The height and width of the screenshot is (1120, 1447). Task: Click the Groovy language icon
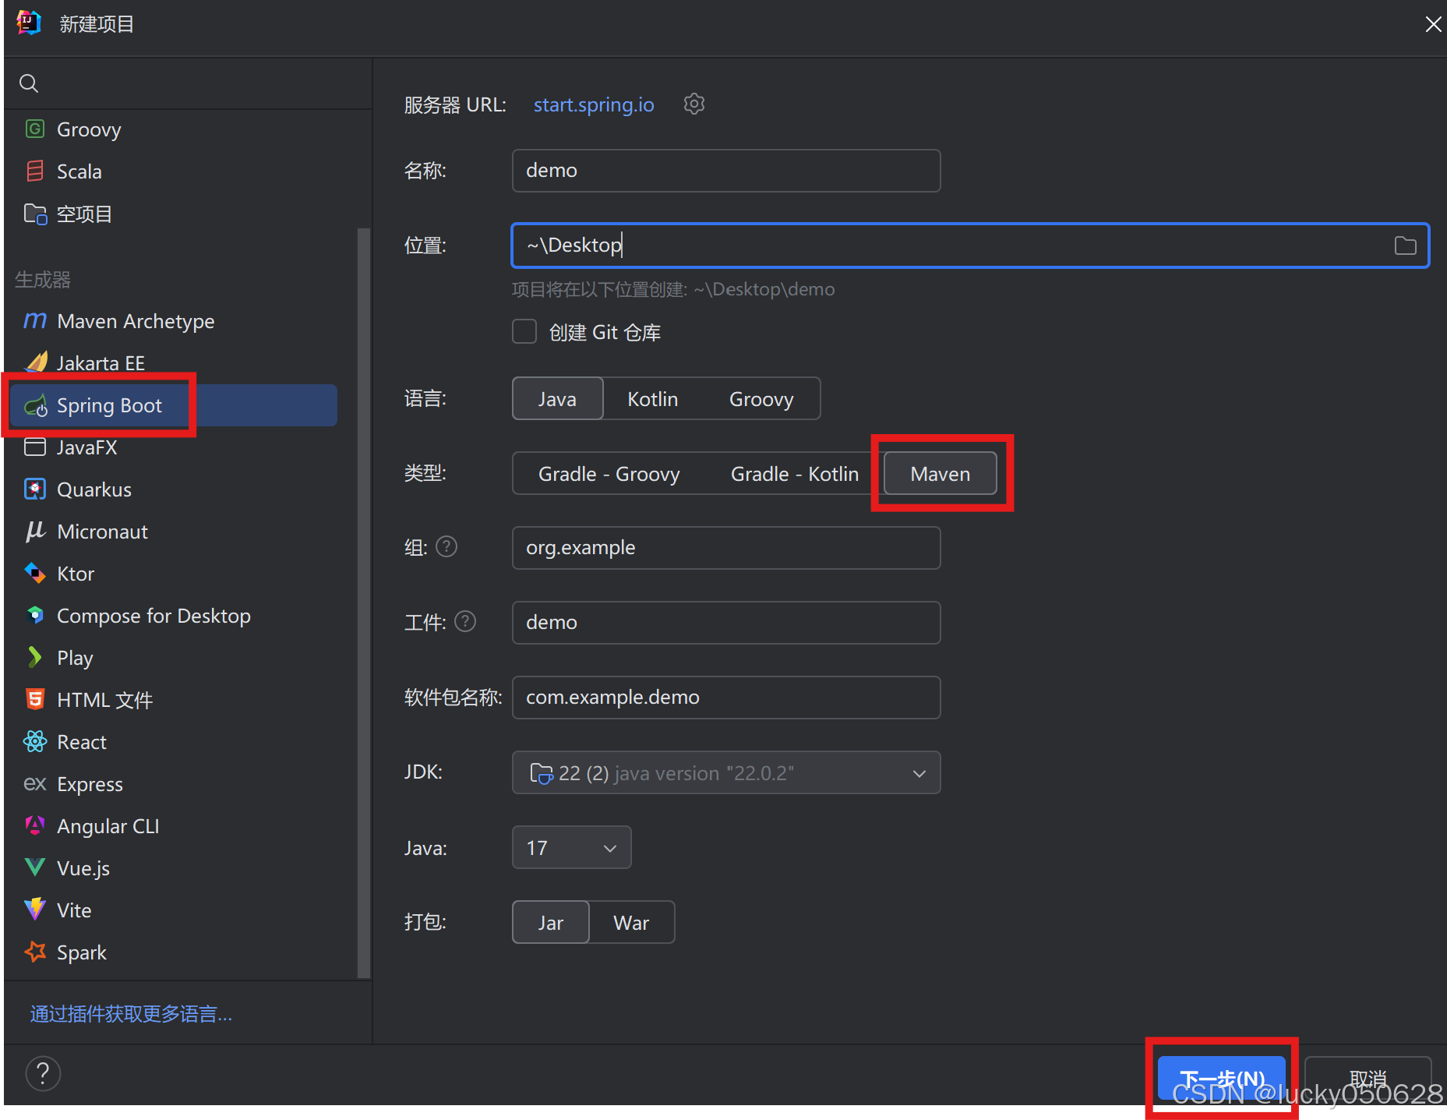(35, 129)
